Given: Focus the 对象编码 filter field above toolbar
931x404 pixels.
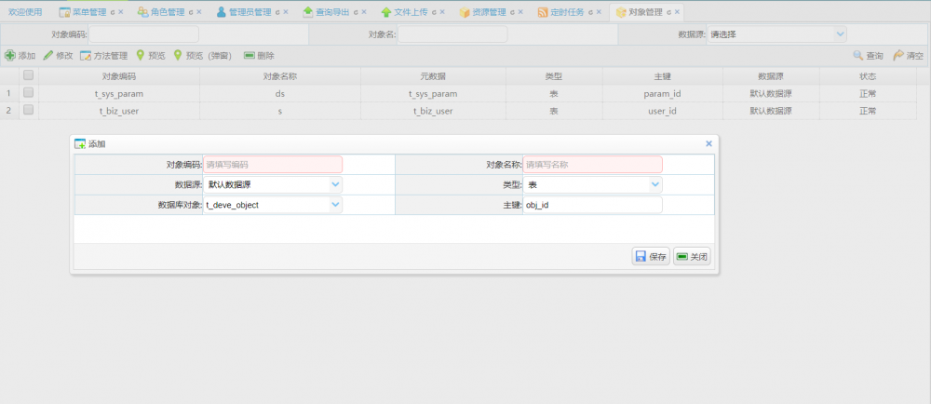Looking at the screenshot, I should pos(143,34).
